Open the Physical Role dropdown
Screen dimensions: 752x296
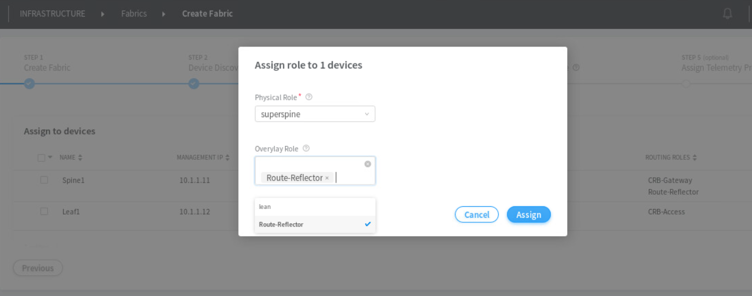315,114
